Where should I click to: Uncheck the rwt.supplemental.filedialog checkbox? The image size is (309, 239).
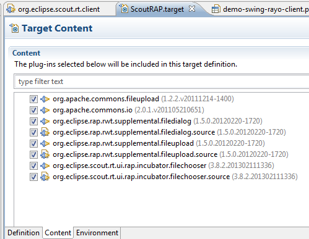click(x=33, y=121)
